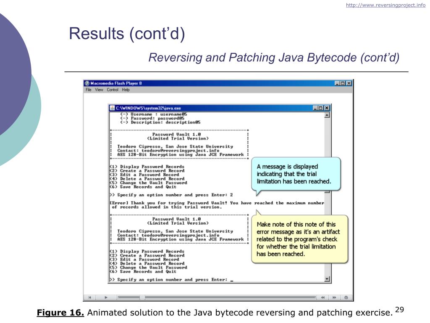Viewport: 430px width, 323px height.
Task: Click 'Description: description05' console line
Action: coord(160,122)
